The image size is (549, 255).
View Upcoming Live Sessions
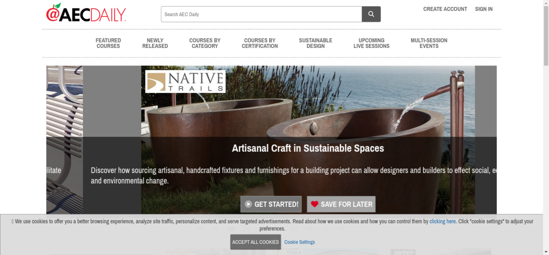pyautogui.click(x=371, y=43)
